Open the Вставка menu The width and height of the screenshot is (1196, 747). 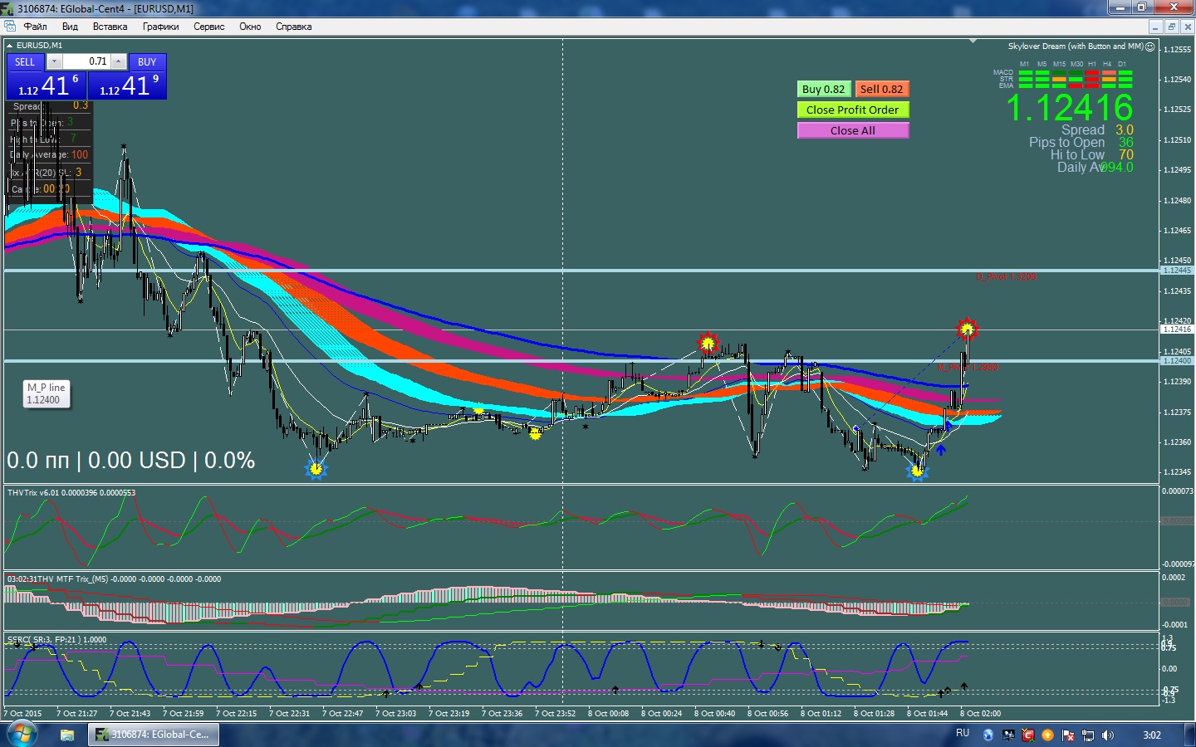pyautogui.click(x=110, y=27)
